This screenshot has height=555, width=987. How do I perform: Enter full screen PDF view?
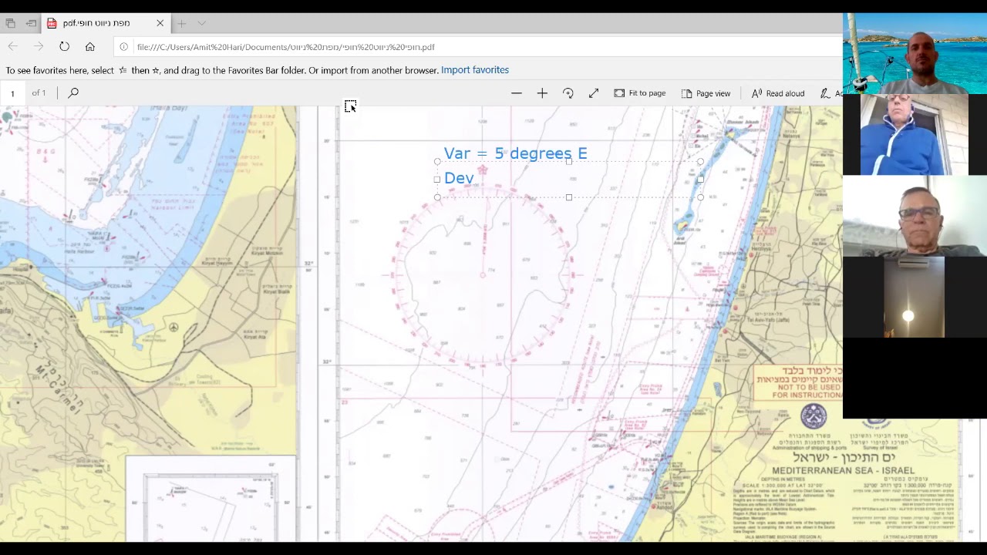click(594, 93)
